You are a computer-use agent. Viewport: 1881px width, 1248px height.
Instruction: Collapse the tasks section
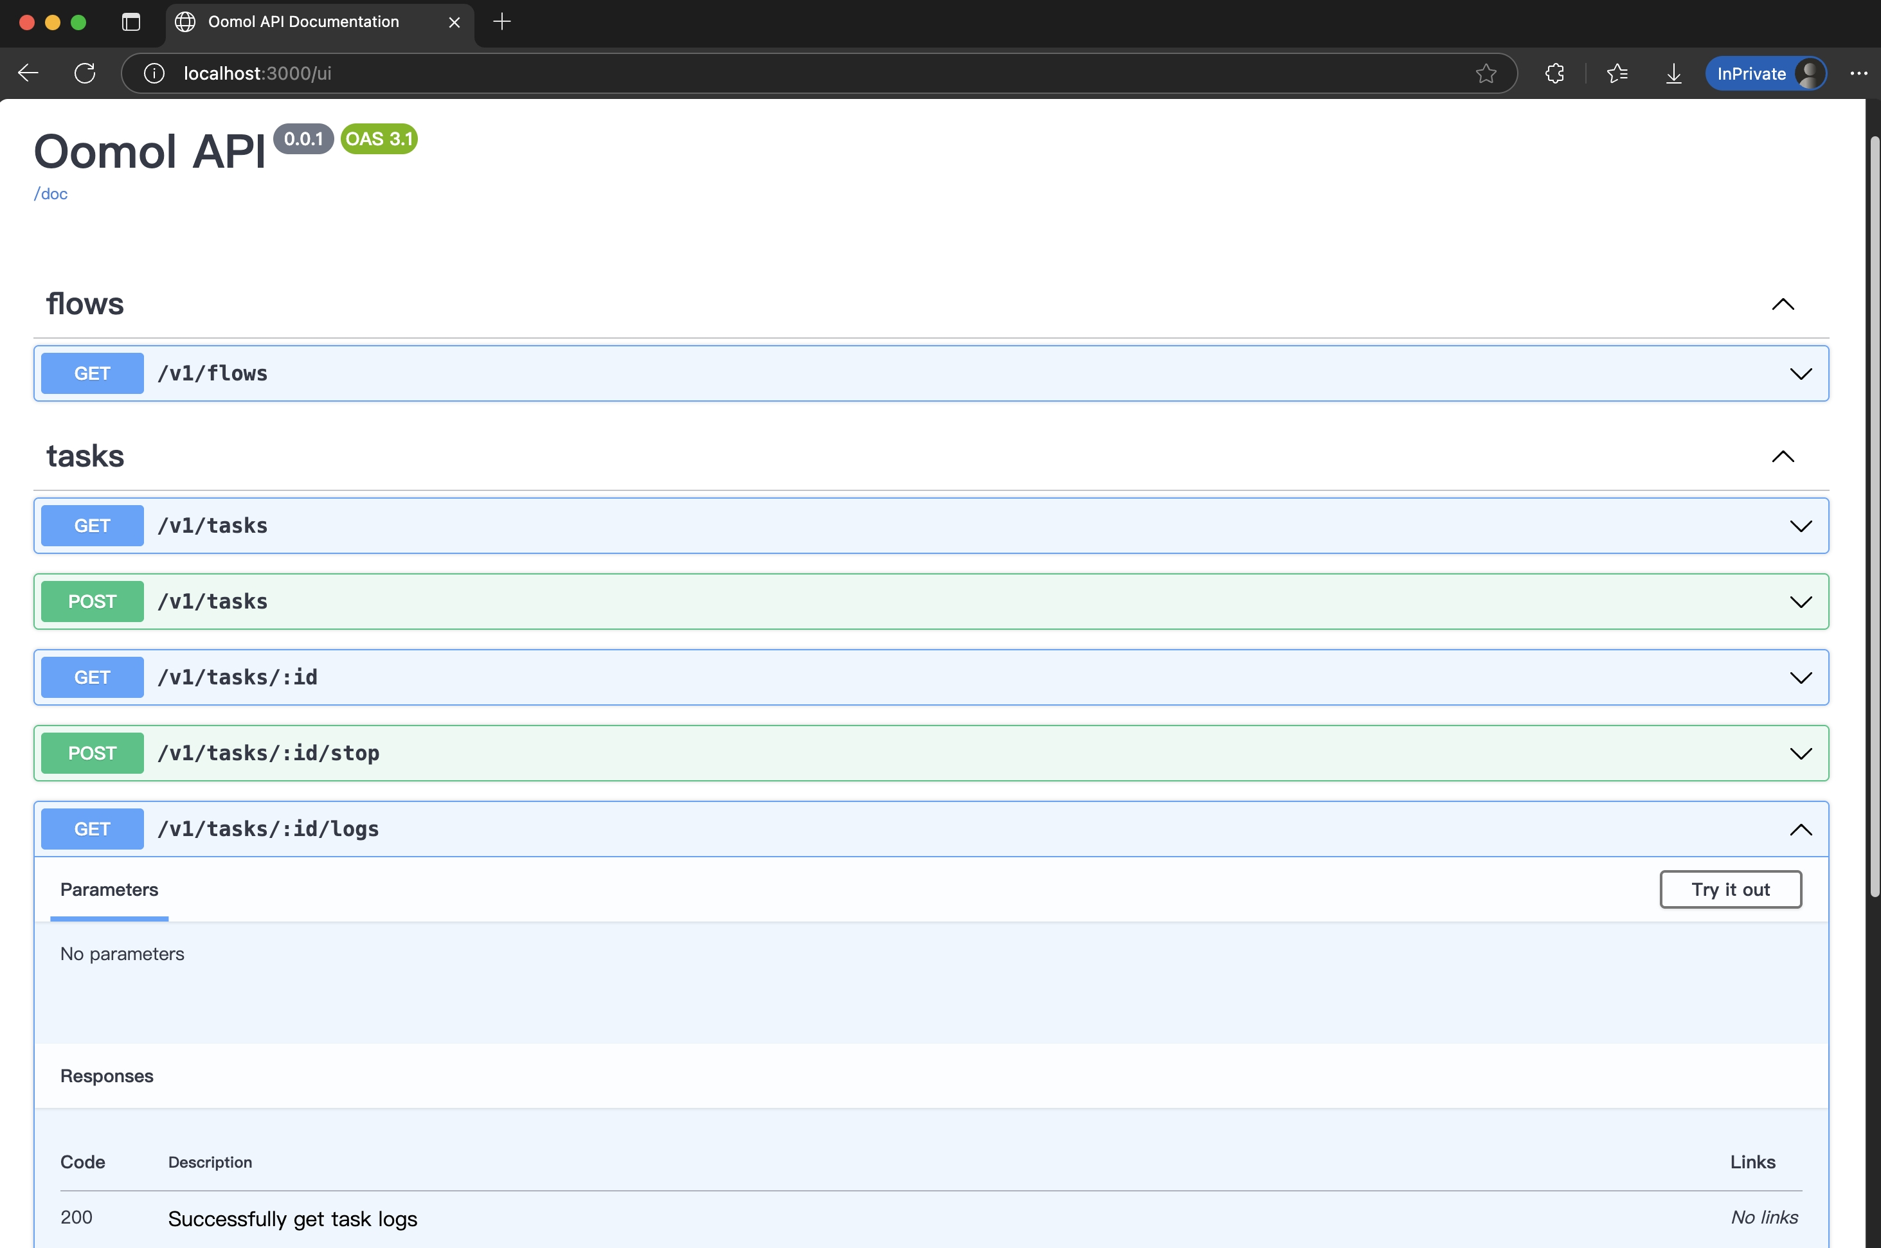1782,456
